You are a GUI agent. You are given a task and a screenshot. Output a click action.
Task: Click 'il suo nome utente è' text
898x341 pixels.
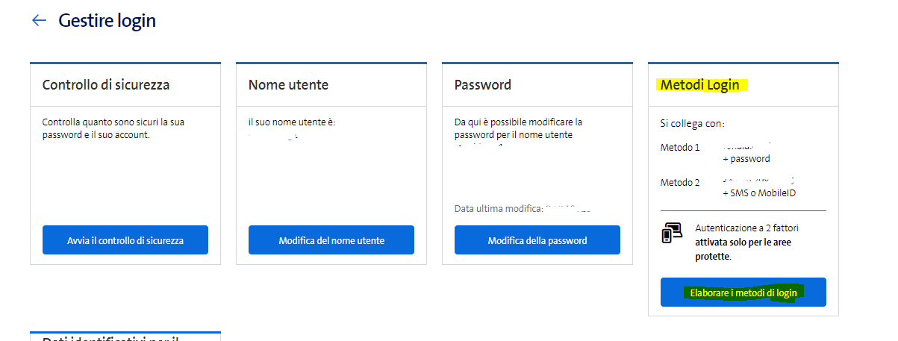(292, 122)
